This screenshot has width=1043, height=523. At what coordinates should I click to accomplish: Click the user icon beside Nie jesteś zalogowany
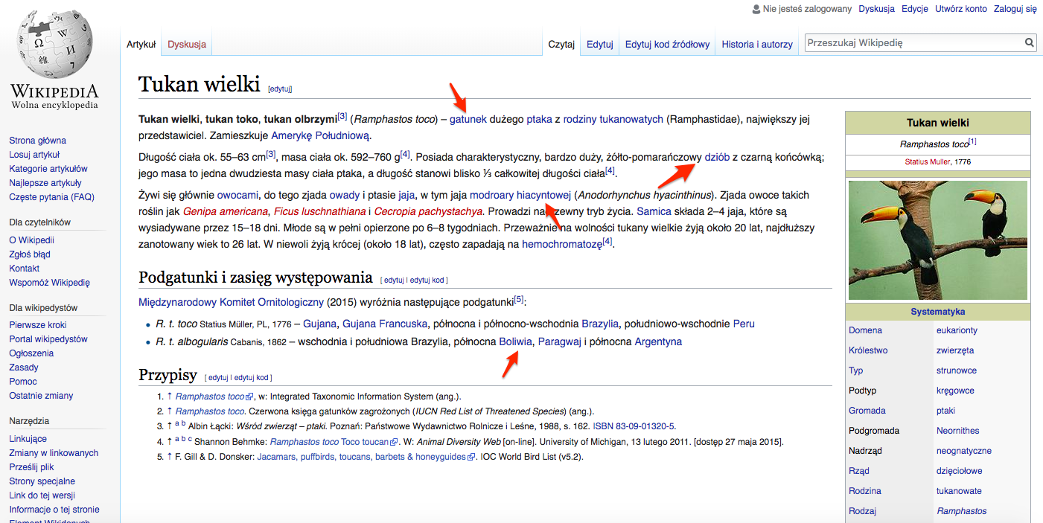point(757,9)
